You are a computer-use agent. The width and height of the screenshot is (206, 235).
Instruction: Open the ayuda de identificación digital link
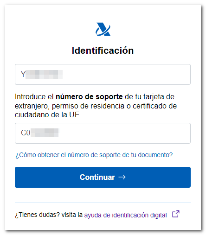pyautogui.click(x=125, y=215)
